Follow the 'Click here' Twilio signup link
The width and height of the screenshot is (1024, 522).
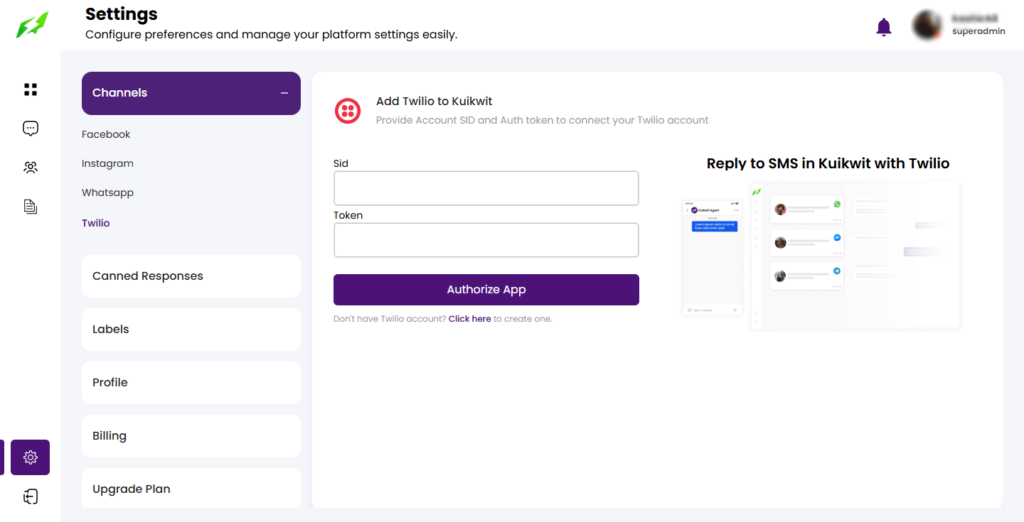469,319
